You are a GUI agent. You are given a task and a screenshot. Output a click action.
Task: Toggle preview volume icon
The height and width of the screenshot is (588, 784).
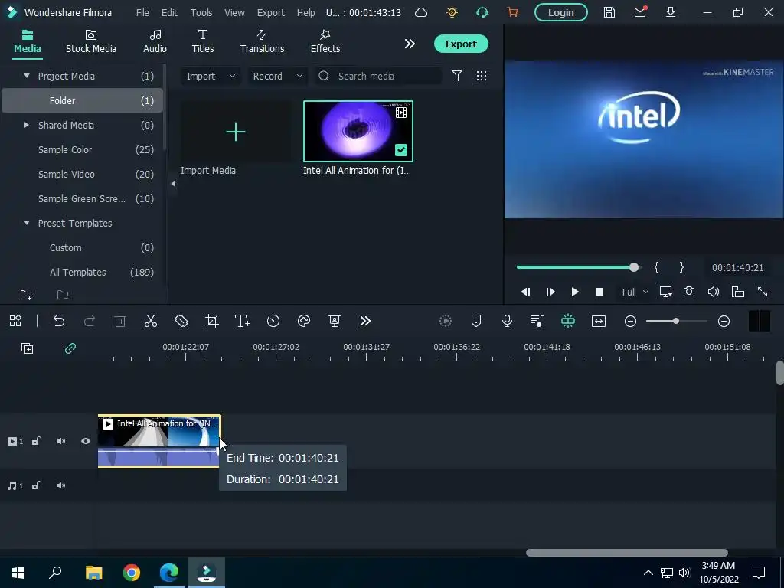714,292
